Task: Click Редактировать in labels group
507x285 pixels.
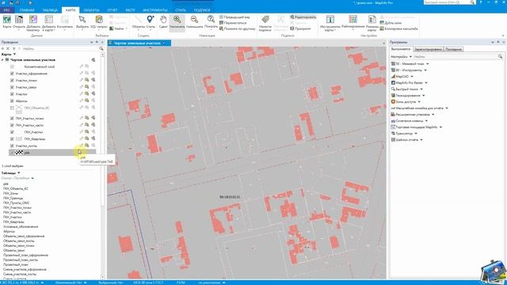Action: 303,17
